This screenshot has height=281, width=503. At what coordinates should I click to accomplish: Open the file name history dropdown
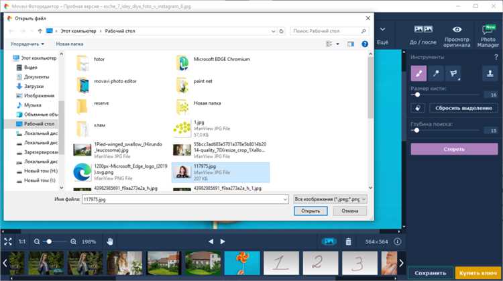tap(284, 199)
